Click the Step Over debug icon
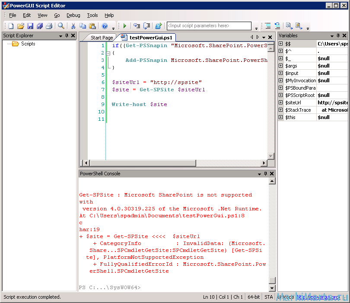350x303 pixels. tap(146, 26)
